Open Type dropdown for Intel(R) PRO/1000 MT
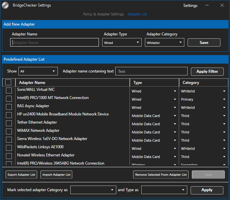This screenshot has width=230, height=200. click(154, 99)
